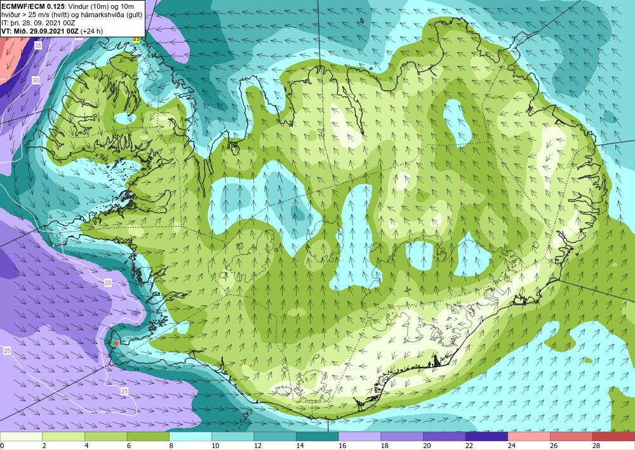Click the 0–2 m/s palest legend swatch
This screenshot has height=450, width=635.
click(x=21, y=437)
